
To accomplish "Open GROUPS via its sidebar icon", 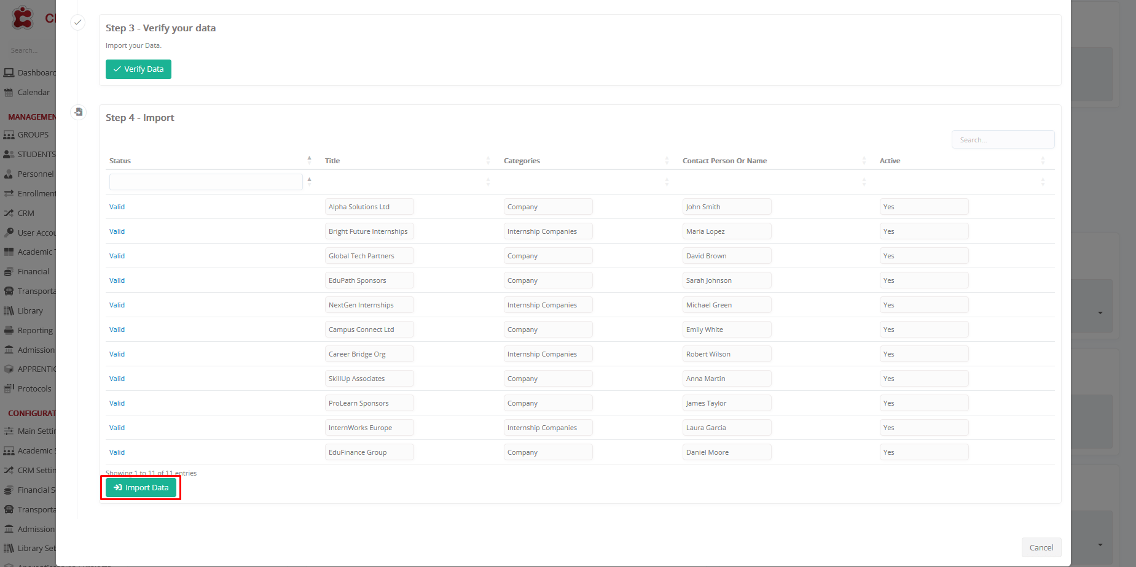I will coord(9,135).
